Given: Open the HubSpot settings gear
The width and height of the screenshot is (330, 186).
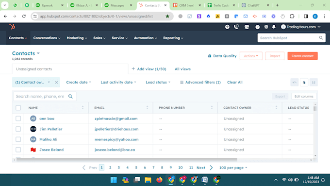Looking at the screenshot, I should tap(266, 27).
